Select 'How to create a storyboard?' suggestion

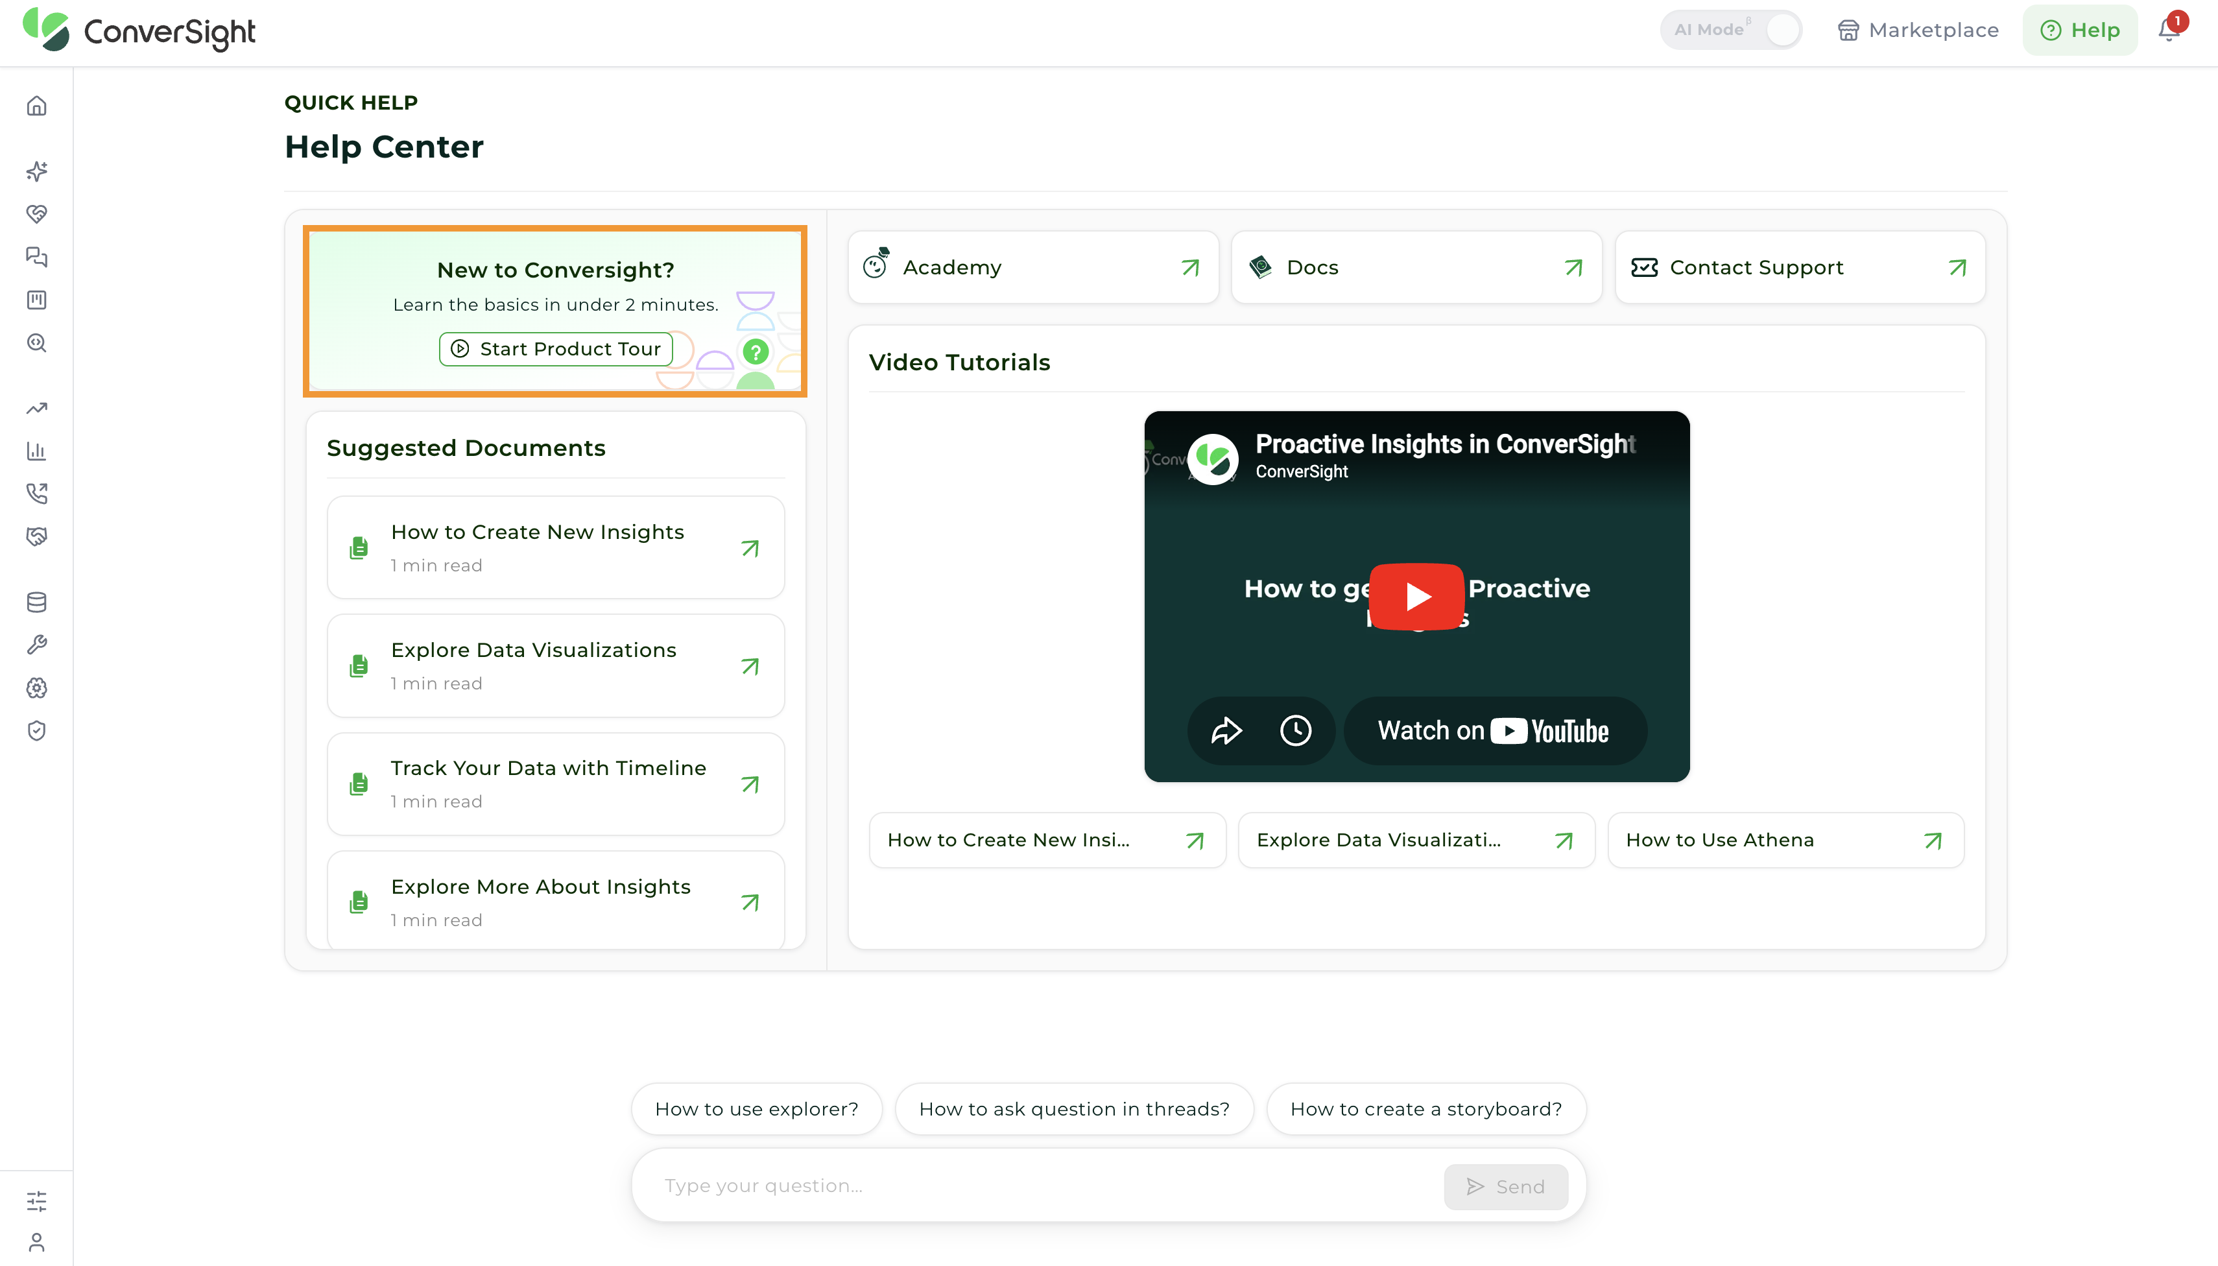click(1426, 1108)
